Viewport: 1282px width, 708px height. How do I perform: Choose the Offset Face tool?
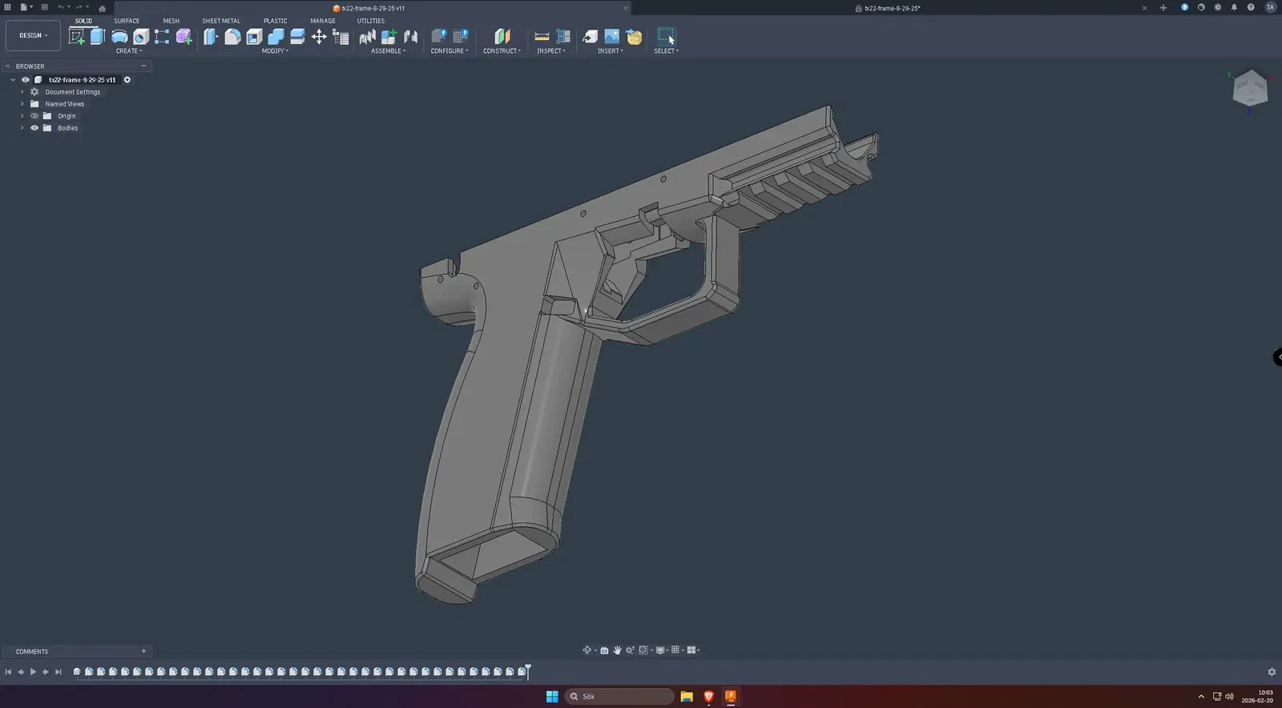[x=297, y=36]
